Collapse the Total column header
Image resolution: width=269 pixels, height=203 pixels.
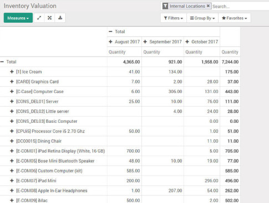(110, 32)
